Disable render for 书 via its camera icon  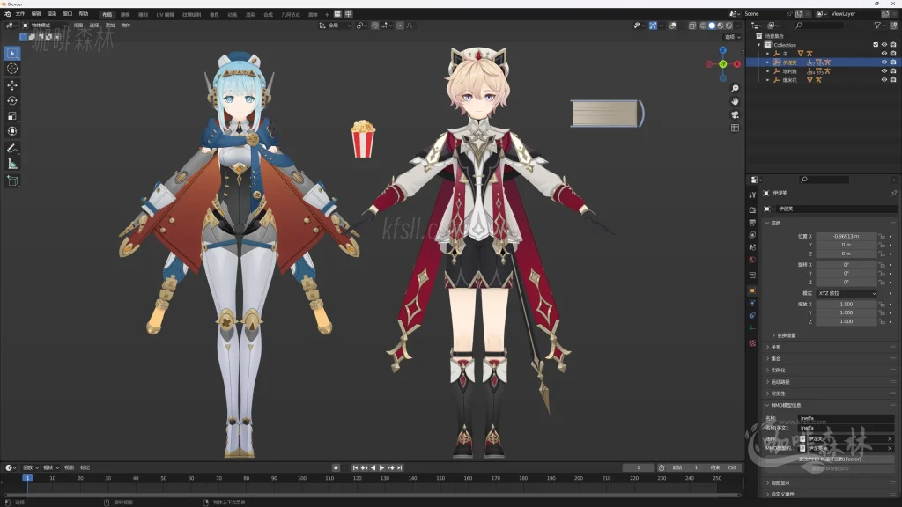click(x=893, y=54)
